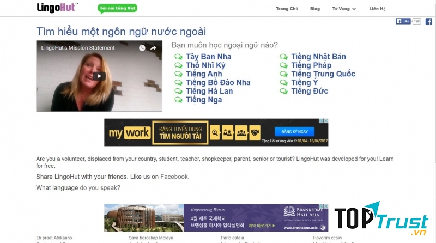The image size is (436, 243).
Task: Open the Liên Hệ menu item
Action: pyautogui.click(x=377, y=9)
